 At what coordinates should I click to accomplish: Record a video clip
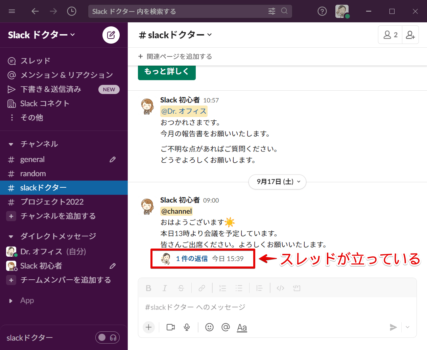171,327
